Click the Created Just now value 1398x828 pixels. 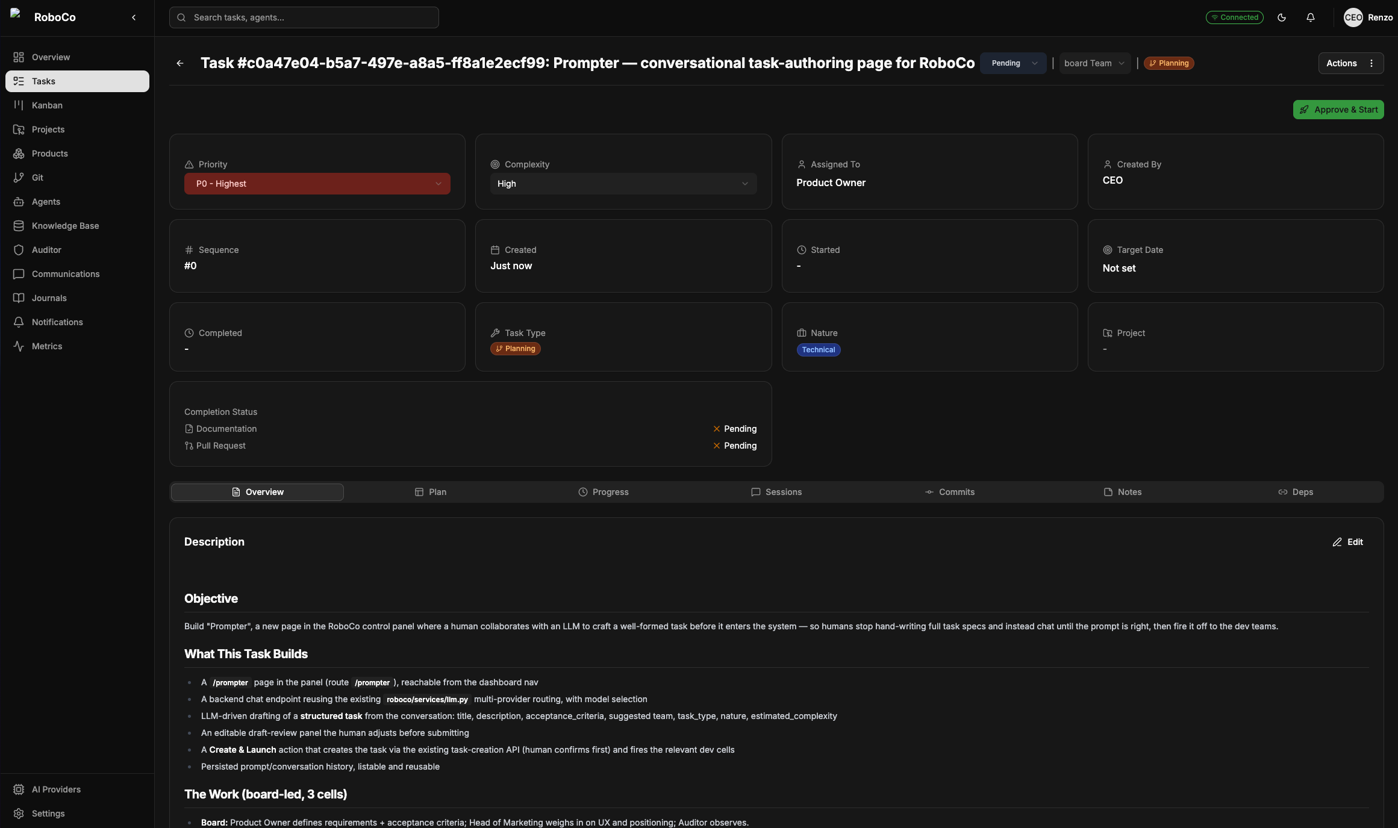point(511,266)
